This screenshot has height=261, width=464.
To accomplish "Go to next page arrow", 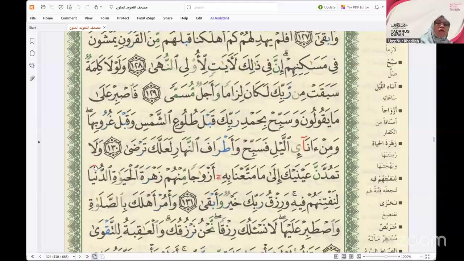I will 79,256.
